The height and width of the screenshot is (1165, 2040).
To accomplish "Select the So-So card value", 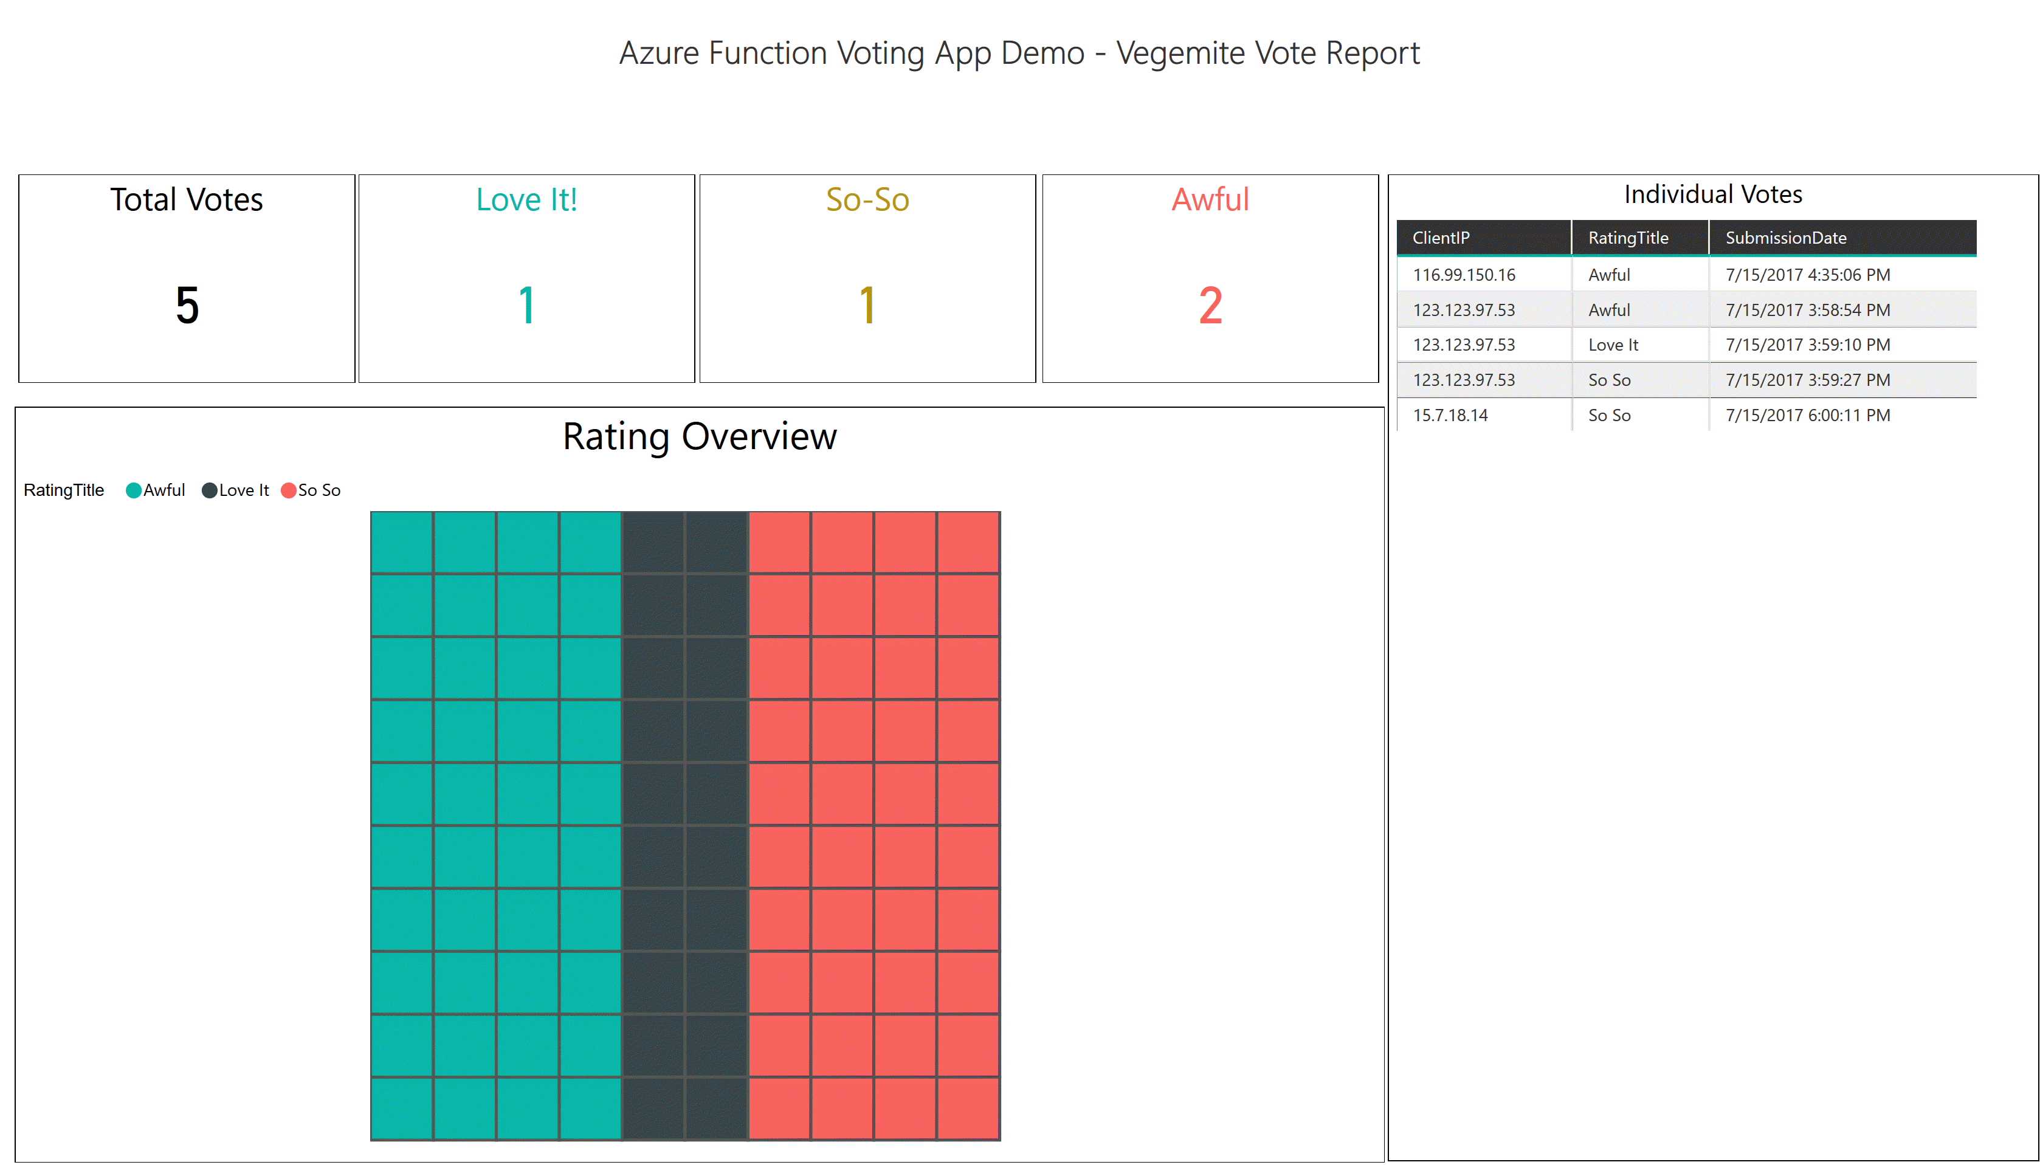I will pos(867,305).
